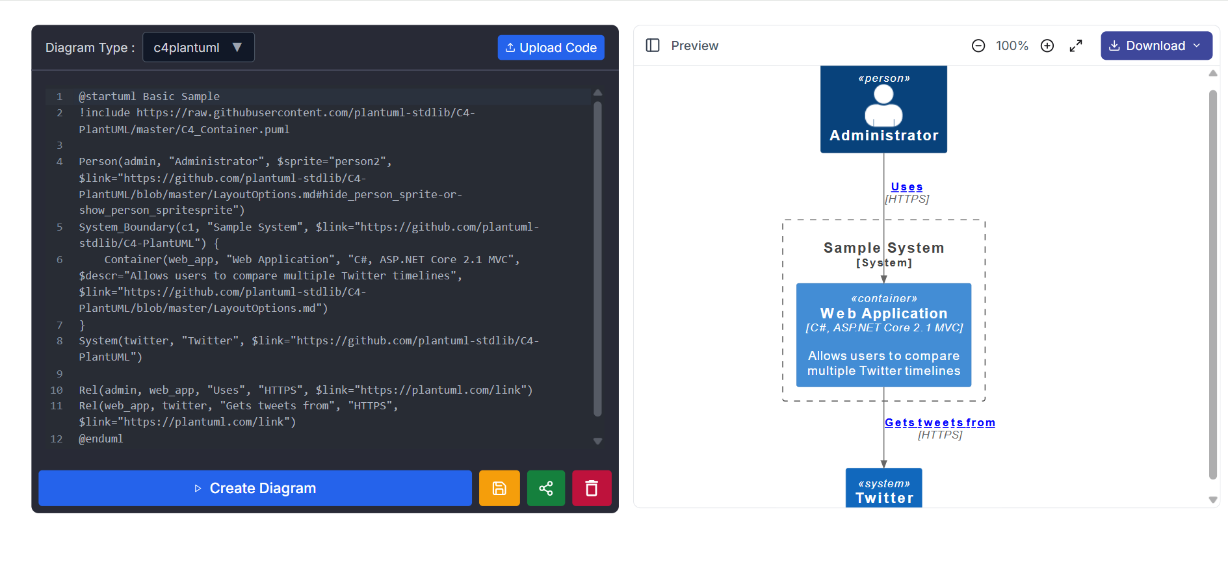Viewport: 1228px width, 562px height.
Task: Click the preview pane scroll down arrow
Action: (1212, 500)
